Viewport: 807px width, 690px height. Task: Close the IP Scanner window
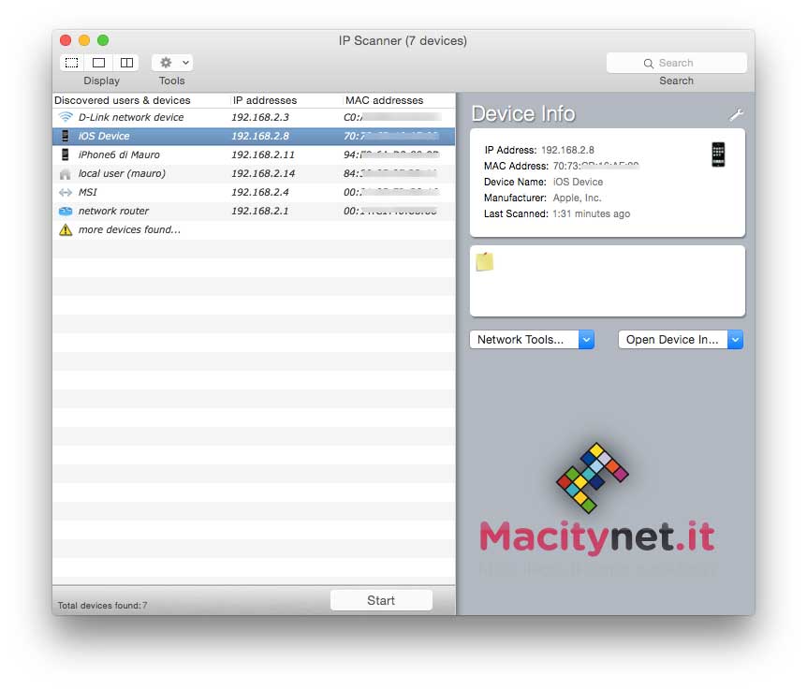[x=66, y=40]
